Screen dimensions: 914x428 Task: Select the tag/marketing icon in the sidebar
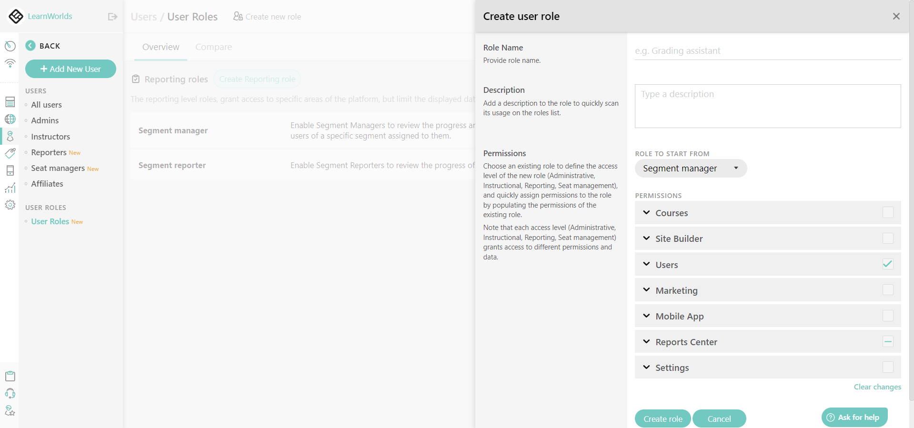pyautogui.click(x=10, y=153)
